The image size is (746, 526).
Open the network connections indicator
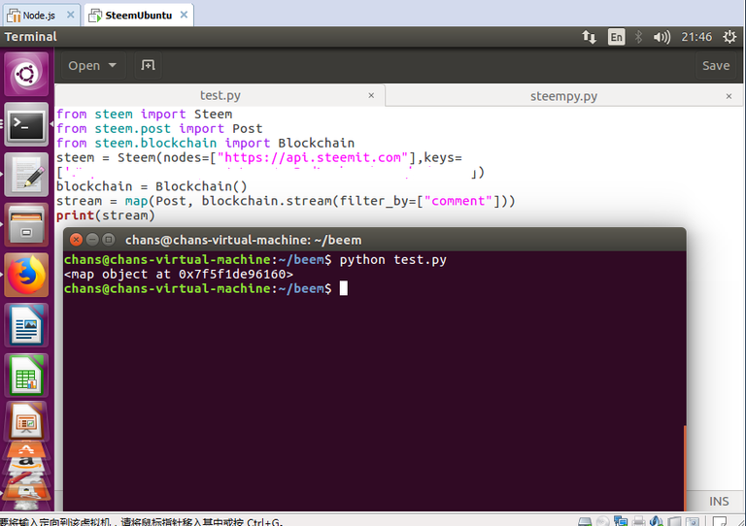point(589,37)
